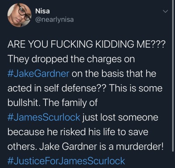Expand the tweet options chevron menu

tap(165, 11)
